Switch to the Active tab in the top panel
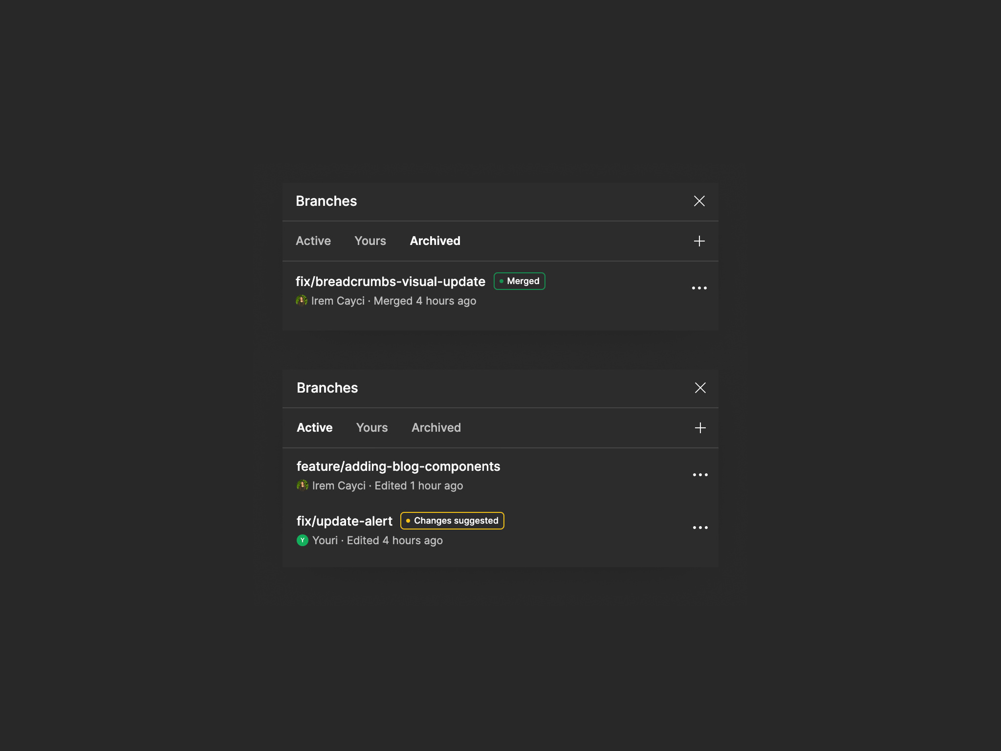 pos(313,241)
